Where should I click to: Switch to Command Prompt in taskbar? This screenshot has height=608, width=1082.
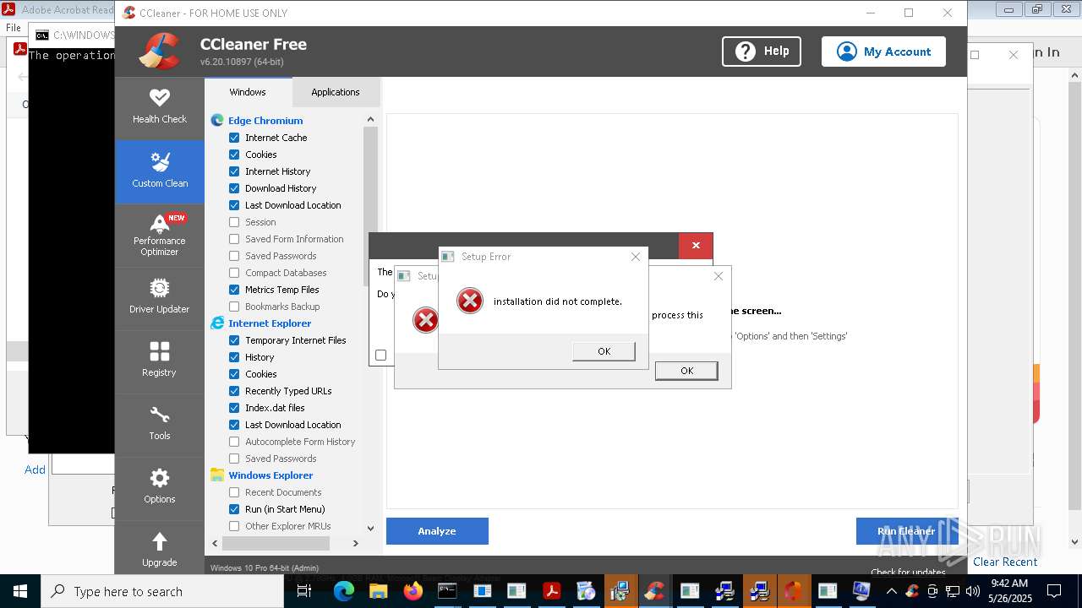[x=447, y=591]
